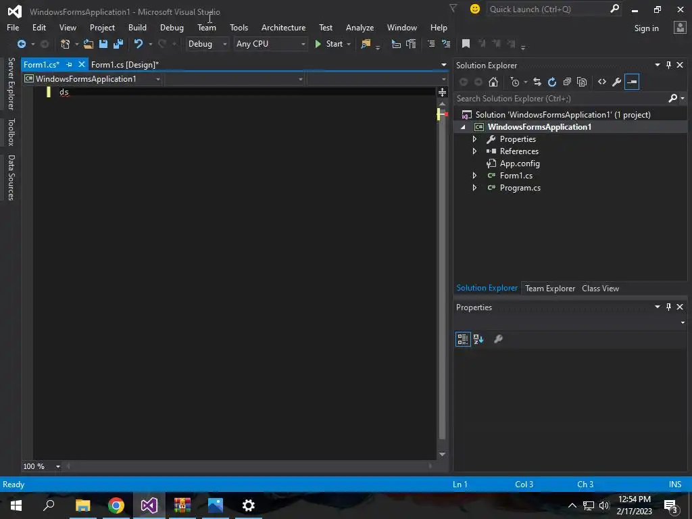Open the Server Explorer side panel

point(11,83)
